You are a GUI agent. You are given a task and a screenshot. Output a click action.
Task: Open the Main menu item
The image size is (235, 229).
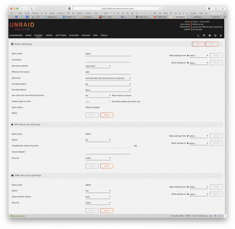point(28,35)
